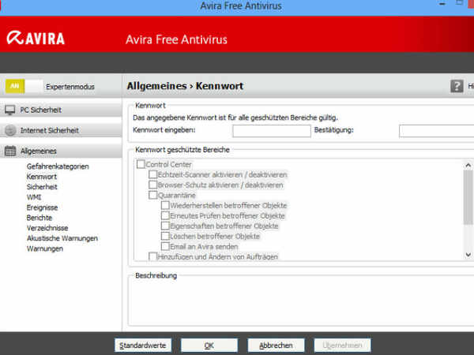This screenshot has width=474, height=355.
Task: Tick Email an Avira senden checkbox
Action: (x=165, y=246)
